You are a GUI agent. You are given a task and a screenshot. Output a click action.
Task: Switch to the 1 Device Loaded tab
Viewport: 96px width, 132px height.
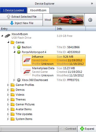click(x=13, y=10)
